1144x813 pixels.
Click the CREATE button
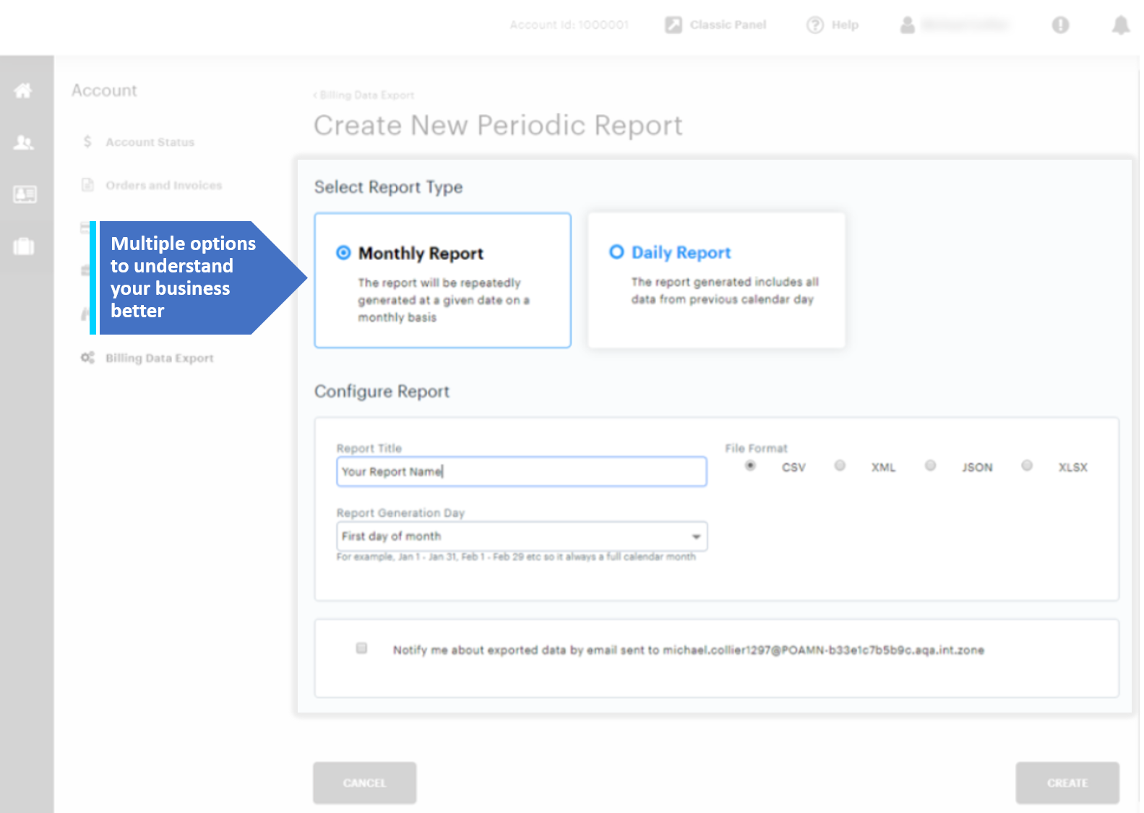(x=1067, y=783)
